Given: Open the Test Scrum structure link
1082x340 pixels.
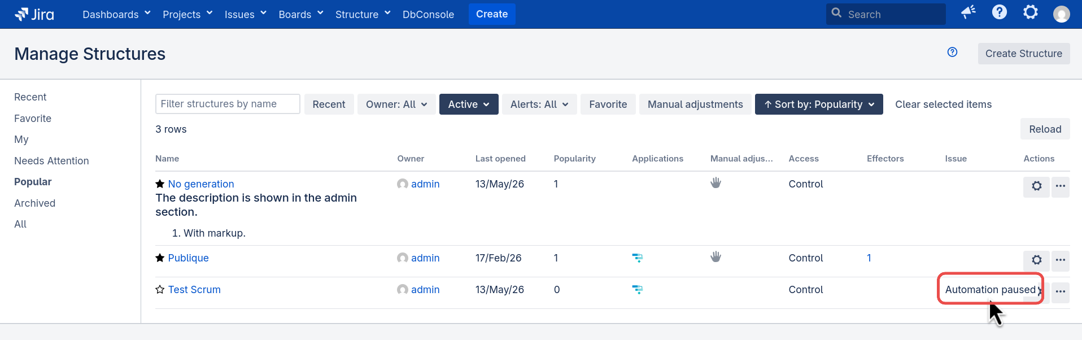Looking at the screenshot, I should [194, 290].
